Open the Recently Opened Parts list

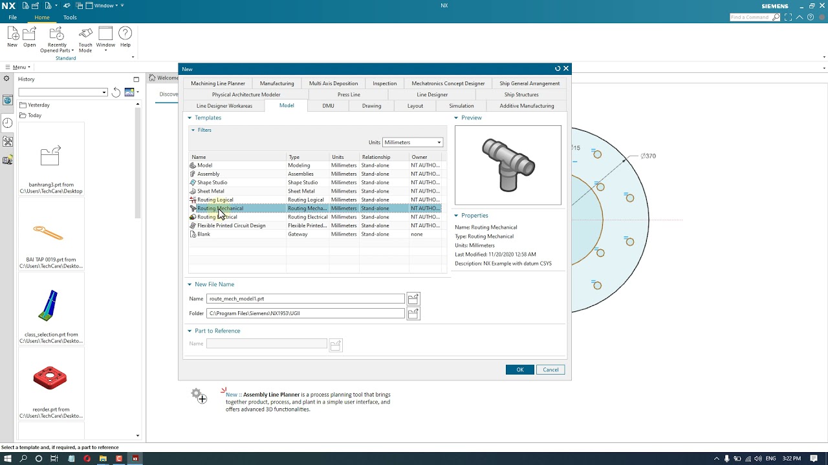(x=57, y=39)
